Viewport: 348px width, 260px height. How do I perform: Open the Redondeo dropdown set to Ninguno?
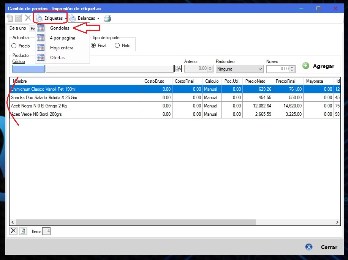click(239, 69)
